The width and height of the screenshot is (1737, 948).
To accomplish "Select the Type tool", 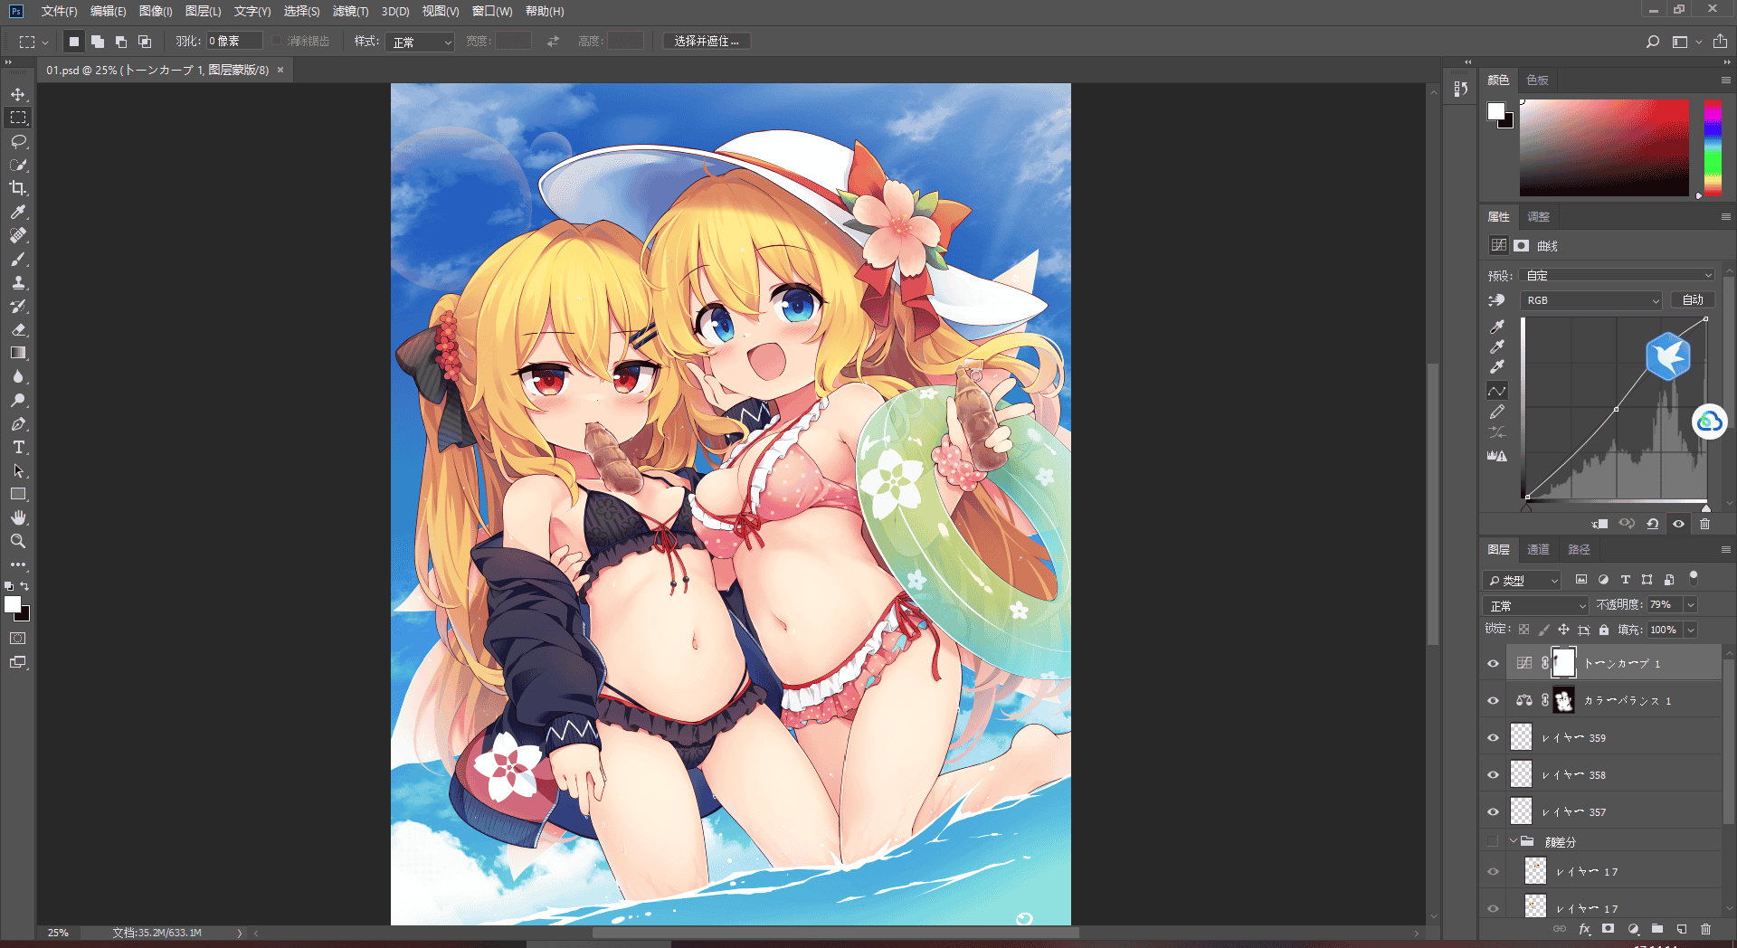I will 18,447.
